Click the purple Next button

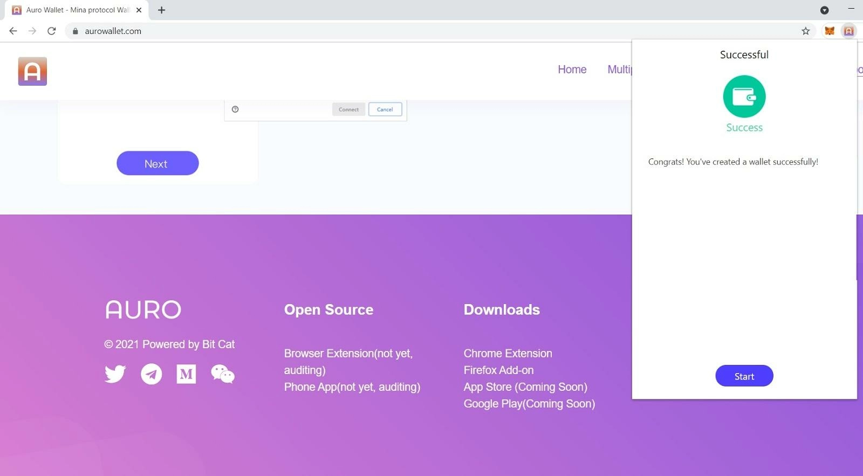pos(157,163)
